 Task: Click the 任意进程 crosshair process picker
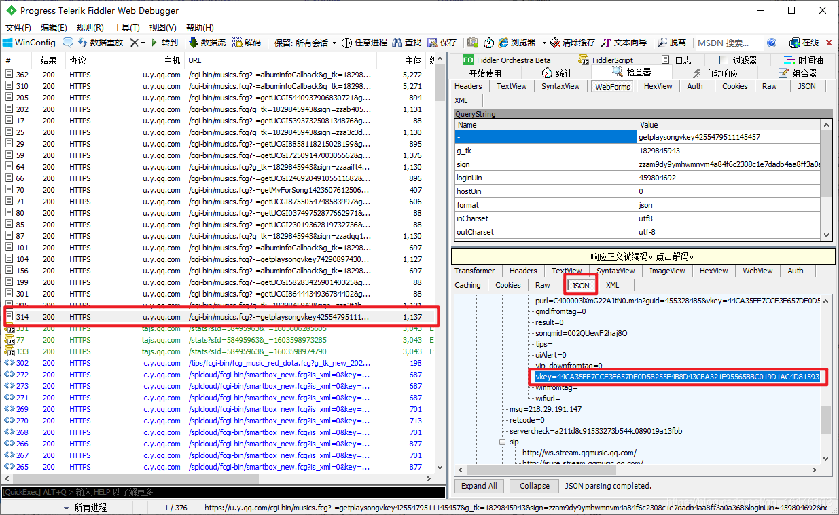[x=364, y=42]
